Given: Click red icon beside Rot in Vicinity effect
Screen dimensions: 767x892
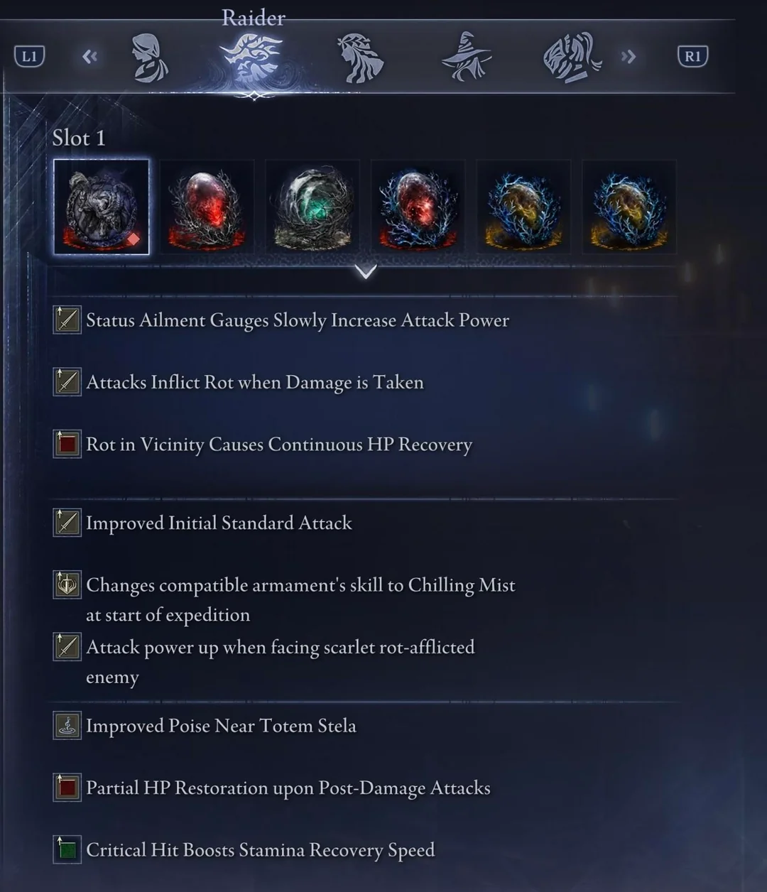Looking at the screenshot, I should (x=67, y=445).
